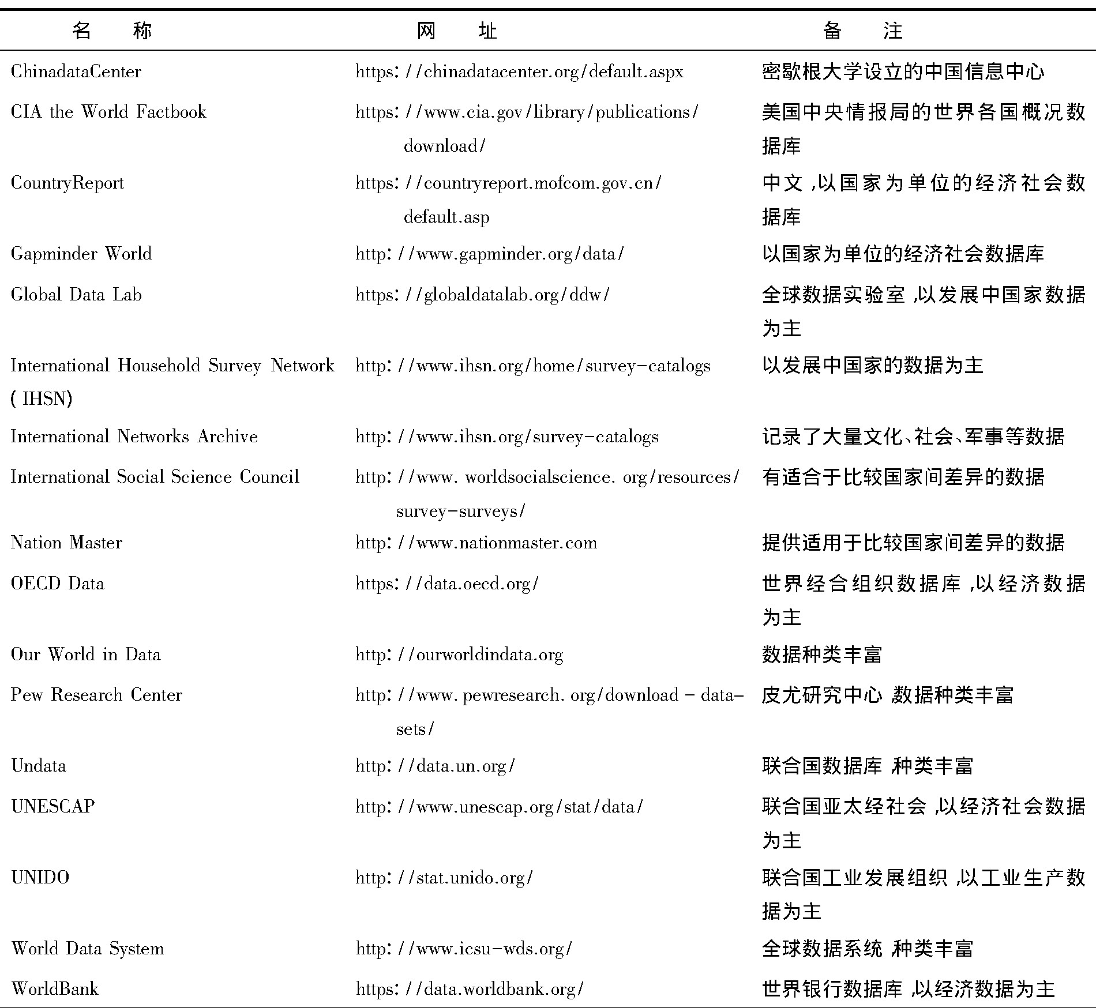Select the Pew Research Center name
1096x1008 pixels.
click(96, 695)
